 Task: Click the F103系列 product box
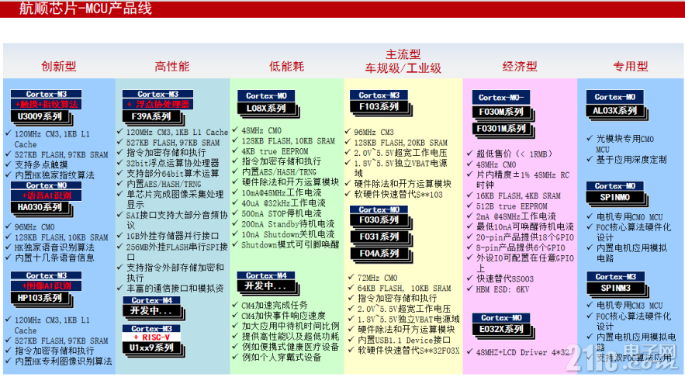[379, 106]
